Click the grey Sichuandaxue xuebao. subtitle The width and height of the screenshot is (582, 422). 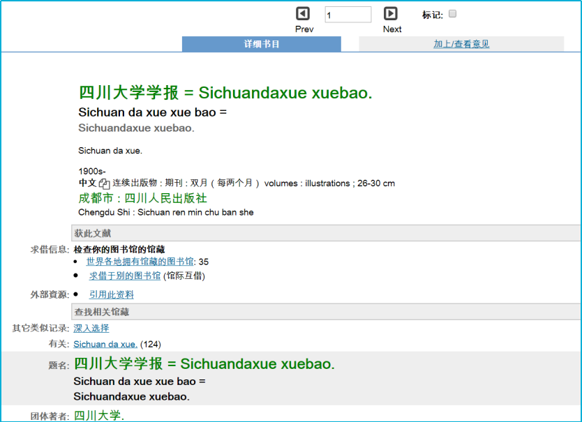(x=136, y=128)
